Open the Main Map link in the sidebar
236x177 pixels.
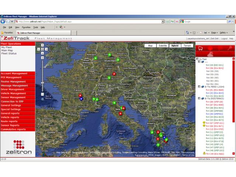(x=7, y=51)
